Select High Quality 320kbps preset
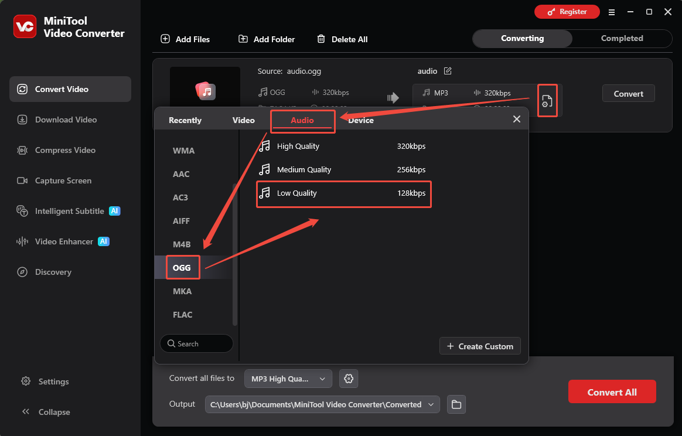Image resolution: width=682 pixels, height=436 pixels. coord(343,146)
